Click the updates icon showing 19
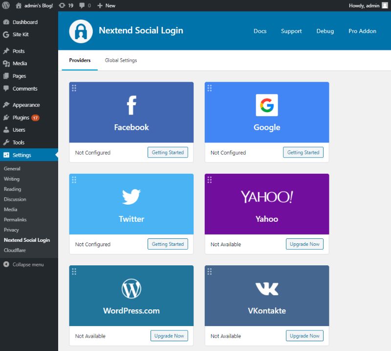Screen dimensions: 391x351 click(62, 5)
